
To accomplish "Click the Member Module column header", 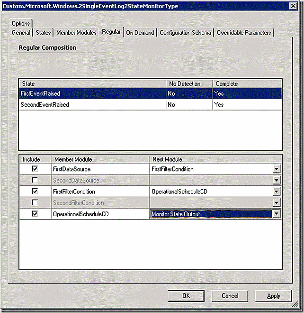I will [x=100, y=159].
